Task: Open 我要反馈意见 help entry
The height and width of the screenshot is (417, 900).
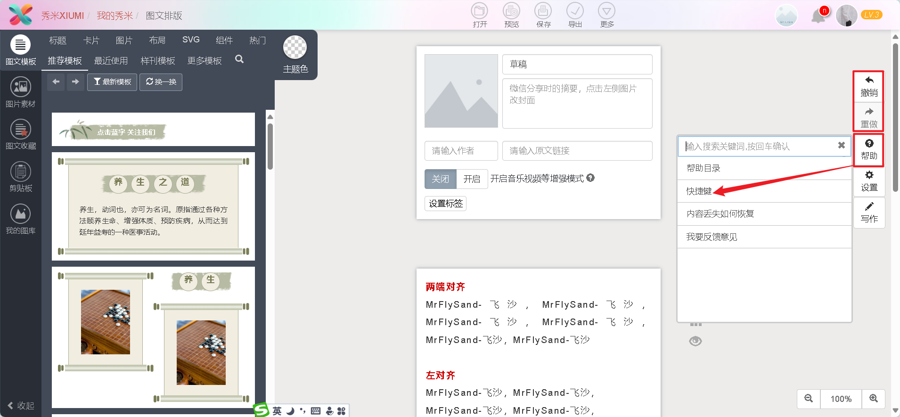Action: [x=764, y=237]
